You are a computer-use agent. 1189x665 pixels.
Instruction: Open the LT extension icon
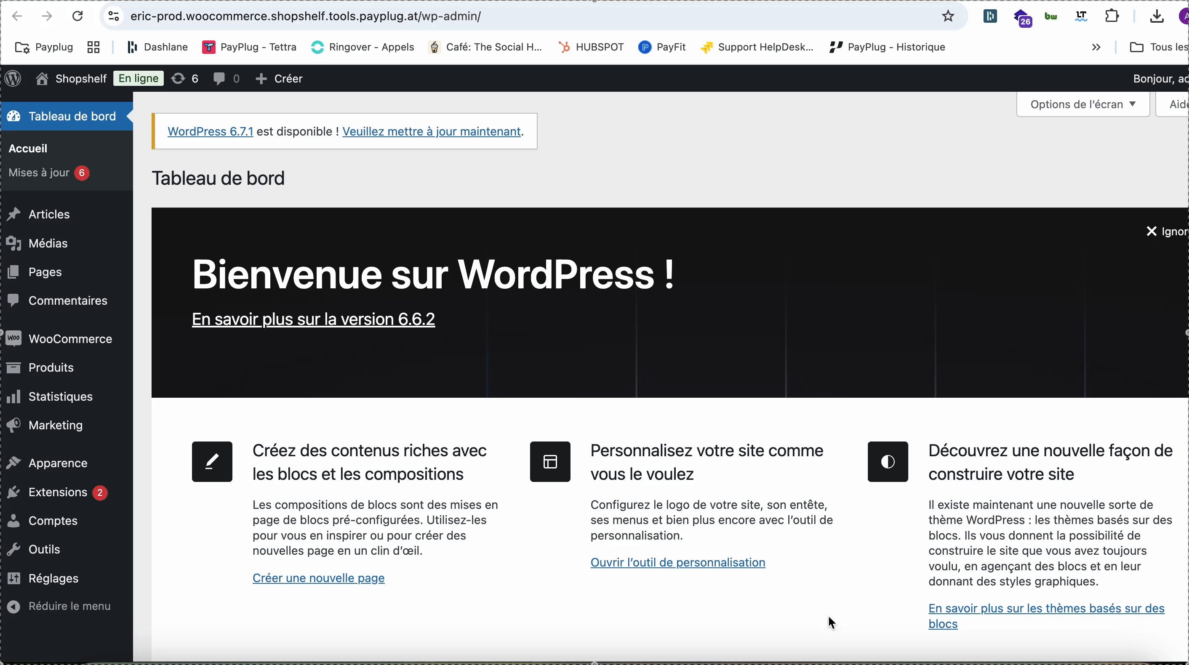coord(1082,16)
